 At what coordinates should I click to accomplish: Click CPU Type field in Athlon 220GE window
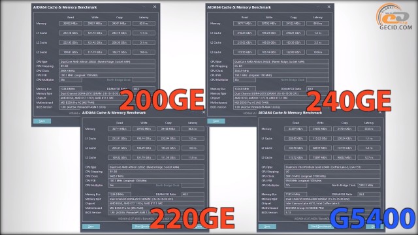[x=156, y=167]
